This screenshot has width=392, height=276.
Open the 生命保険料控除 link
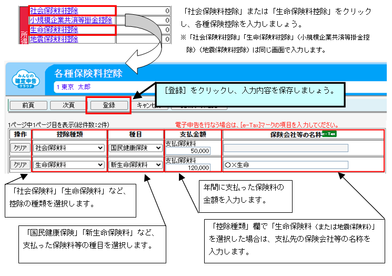pyautogui.click(x=54, y=30)
